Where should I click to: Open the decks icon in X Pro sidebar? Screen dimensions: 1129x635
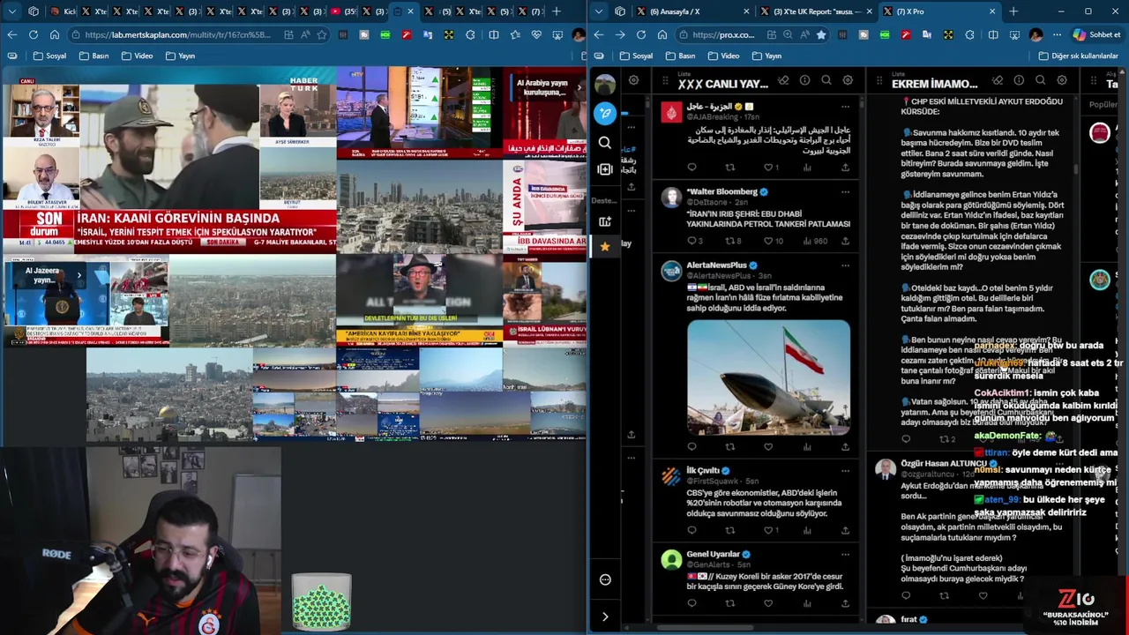click(x=604, y=221)
